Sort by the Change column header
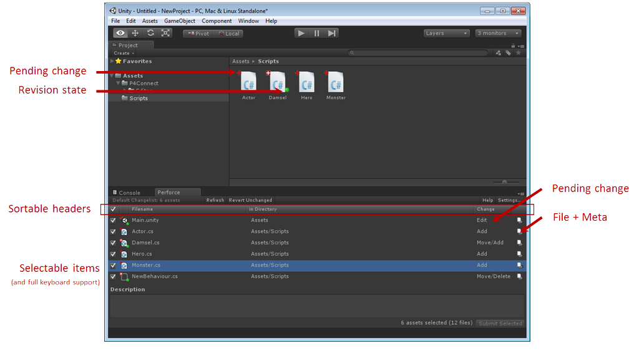The height and width of the screenshot is (356, 639). (485, 209)
